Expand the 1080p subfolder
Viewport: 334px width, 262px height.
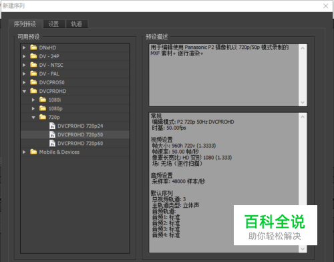click(33, 108)
